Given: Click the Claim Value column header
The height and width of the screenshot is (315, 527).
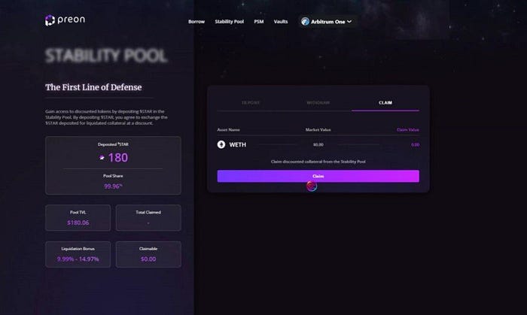Looking at the screenshot, I should pos(408,130).
